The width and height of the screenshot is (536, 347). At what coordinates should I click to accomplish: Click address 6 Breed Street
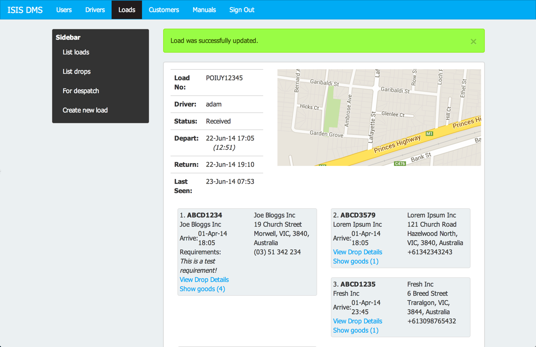point(427,294)
